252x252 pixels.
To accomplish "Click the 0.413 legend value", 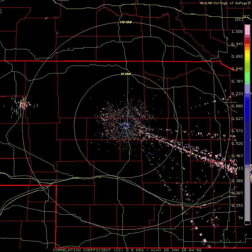I will click(237, 168).
